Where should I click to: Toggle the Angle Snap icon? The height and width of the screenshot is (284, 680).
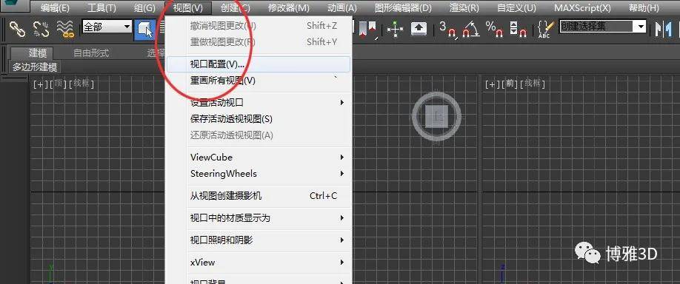tap(471, 29)
